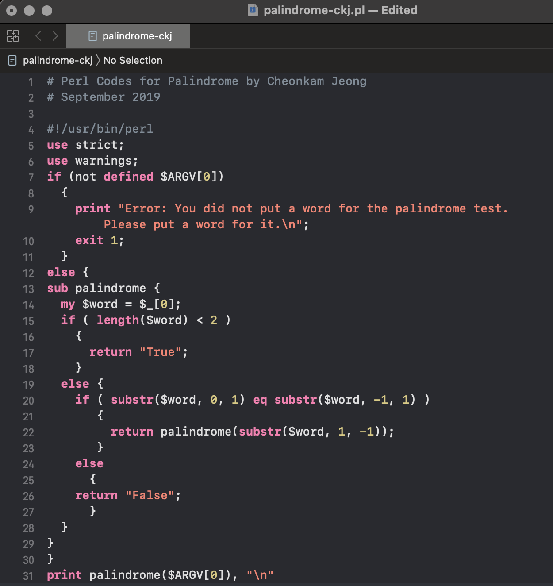Click the 'use strict;' line
Viewport: 553px width, 586px height.
(x=85, y=145)
